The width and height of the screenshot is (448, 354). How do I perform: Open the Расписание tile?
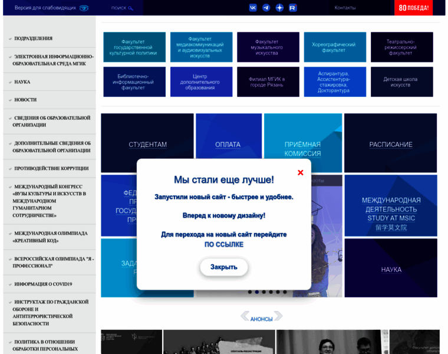[391, 143]
